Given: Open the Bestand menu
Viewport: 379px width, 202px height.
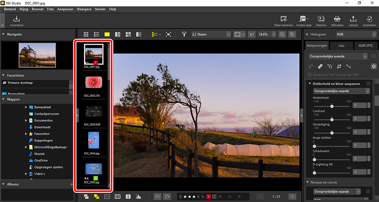Looking at the screenshot, I should coord(10,9).
